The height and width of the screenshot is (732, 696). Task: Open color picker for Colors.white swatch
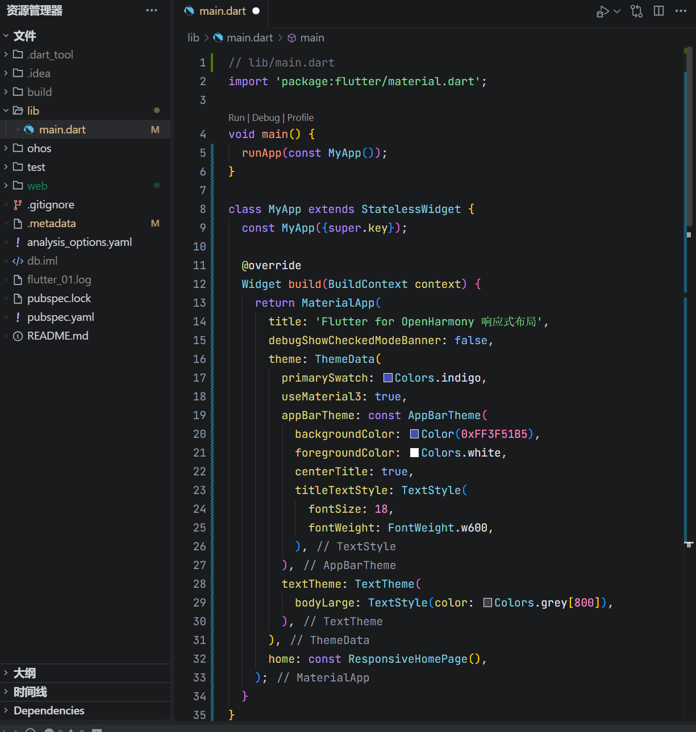[414, 453]
